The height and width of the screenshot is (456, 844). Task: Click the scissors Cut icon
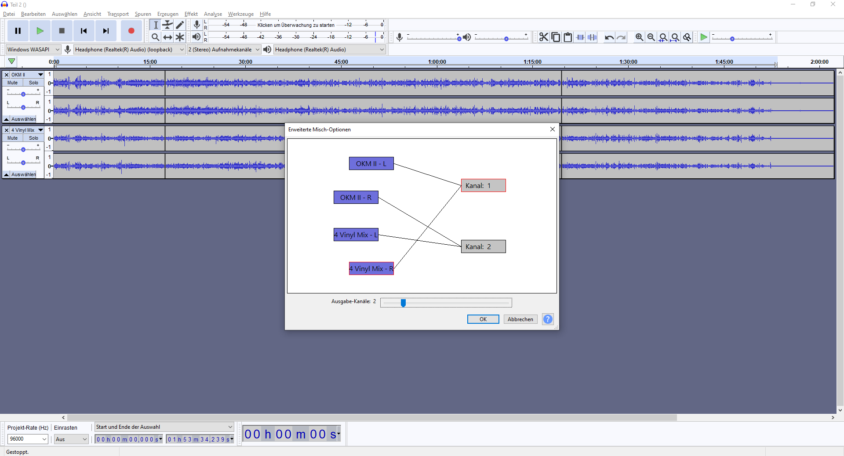tap(544, 37)
